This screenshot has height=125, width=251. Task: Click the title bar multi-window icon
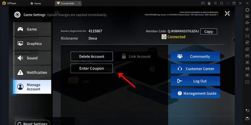pos(221,3)
